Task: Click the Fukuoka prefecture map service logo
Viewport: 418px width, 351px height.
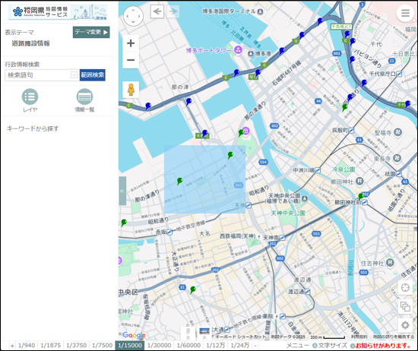Action: (x=58, y=12)
